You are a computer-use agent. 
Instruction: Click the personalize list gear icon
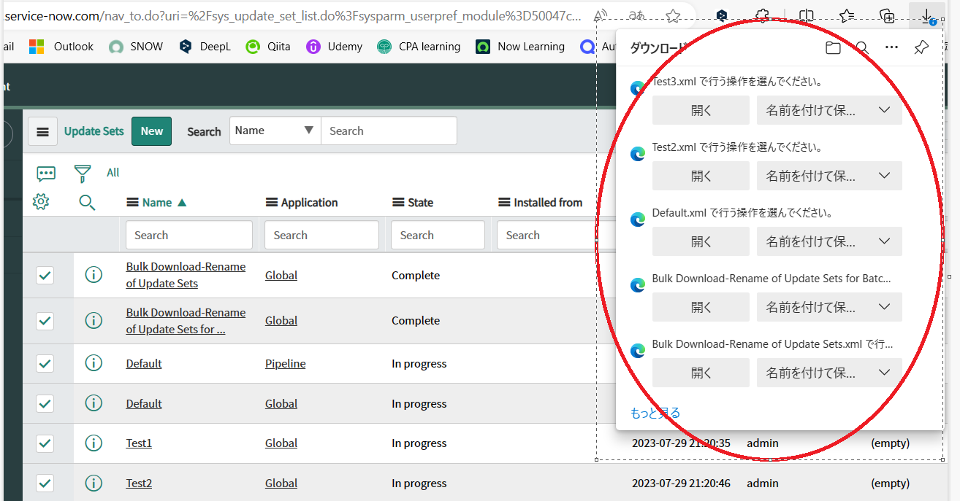[41, 202]
